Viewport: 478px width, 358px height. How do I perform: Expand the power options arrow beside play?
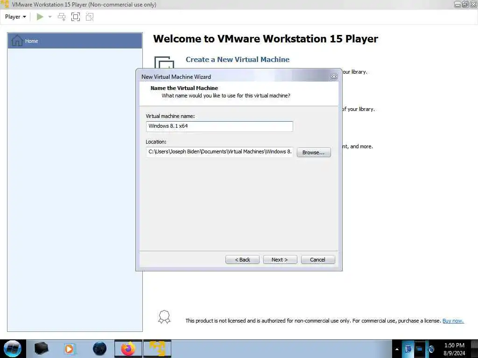50,17
